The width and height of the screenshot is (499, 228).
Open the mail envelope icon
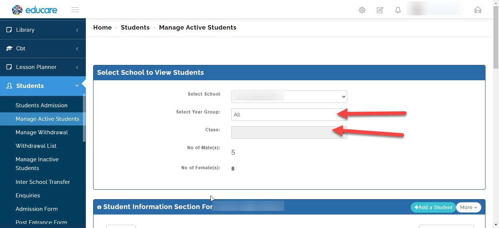pos(478,10)
